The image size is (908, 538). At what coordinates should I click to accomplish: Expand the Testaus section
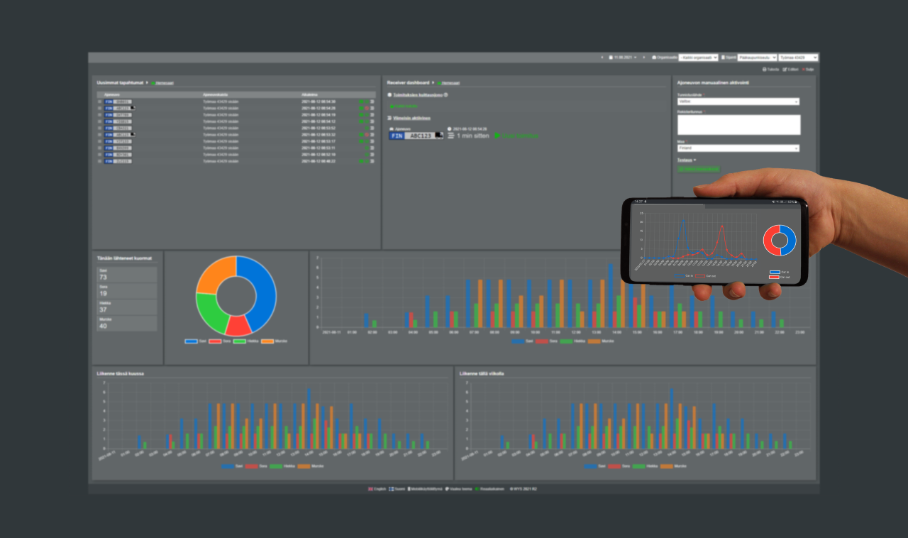coord(687,160)
